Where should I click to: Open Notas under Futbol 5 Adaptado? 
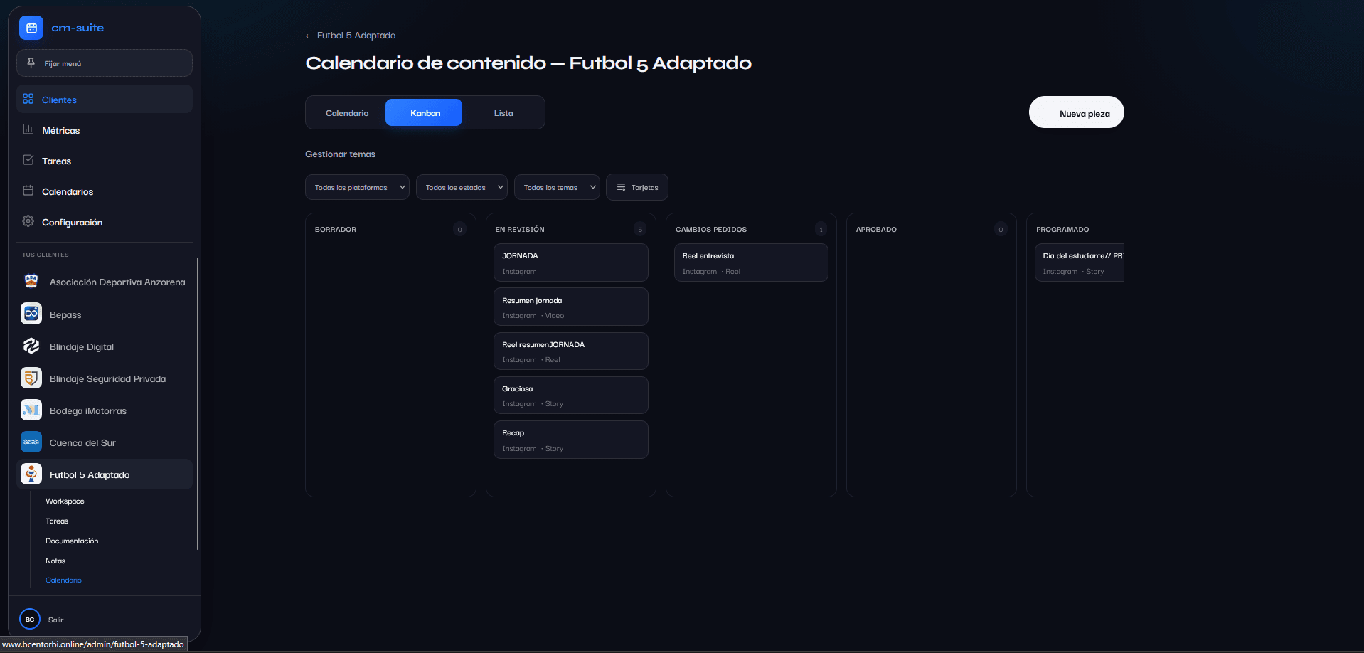(x=55, y=561)
